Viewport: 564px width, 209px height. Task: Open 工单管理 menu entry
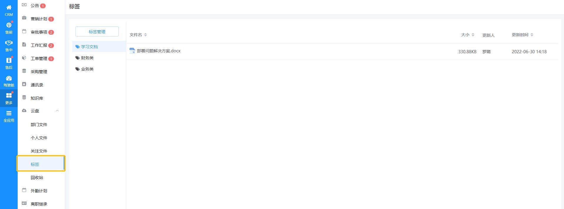39,58
